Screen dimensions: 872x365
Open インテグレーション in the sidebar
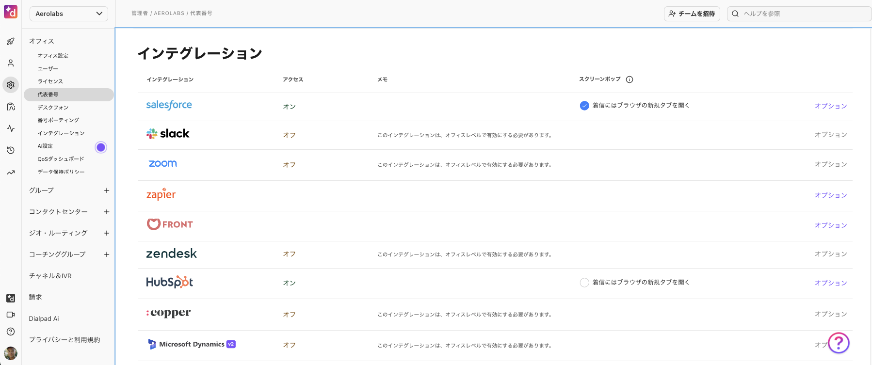[61, 133]
